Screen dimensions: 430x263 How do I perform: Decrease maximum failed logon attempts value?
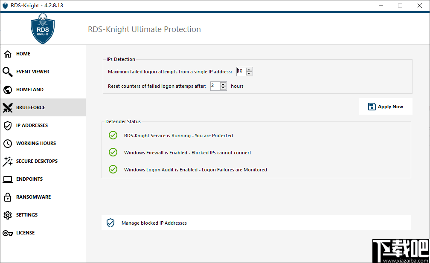click(250, 73)
